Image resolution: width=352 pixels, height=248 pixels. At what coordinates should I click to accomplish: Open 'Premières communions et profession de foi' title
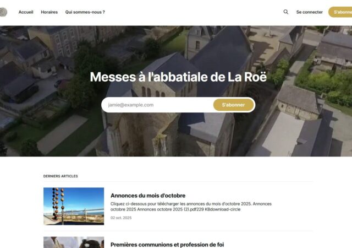tap(167, 244)
